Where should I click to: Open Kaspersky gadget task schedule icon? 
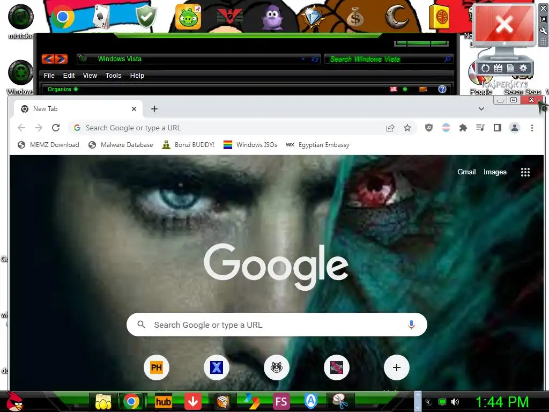pos(498,68)
